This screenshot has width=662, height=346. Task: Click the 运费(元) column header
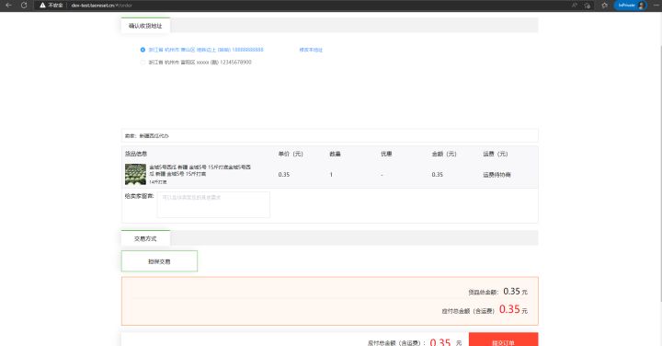tap(496, 154)
